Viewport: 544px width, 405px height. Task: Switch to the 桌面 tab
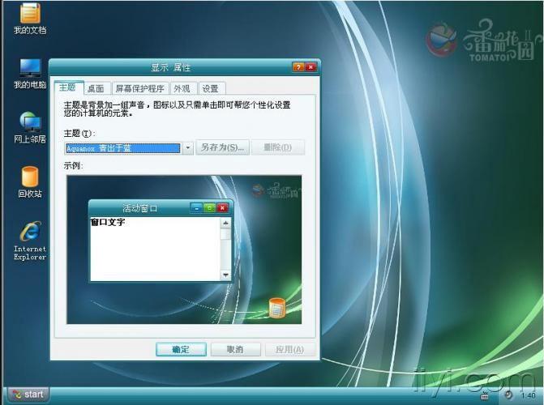pos(96,88)
